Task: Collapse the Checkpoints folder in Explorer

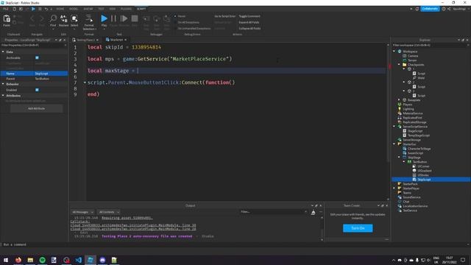Action: pos(399,65)
